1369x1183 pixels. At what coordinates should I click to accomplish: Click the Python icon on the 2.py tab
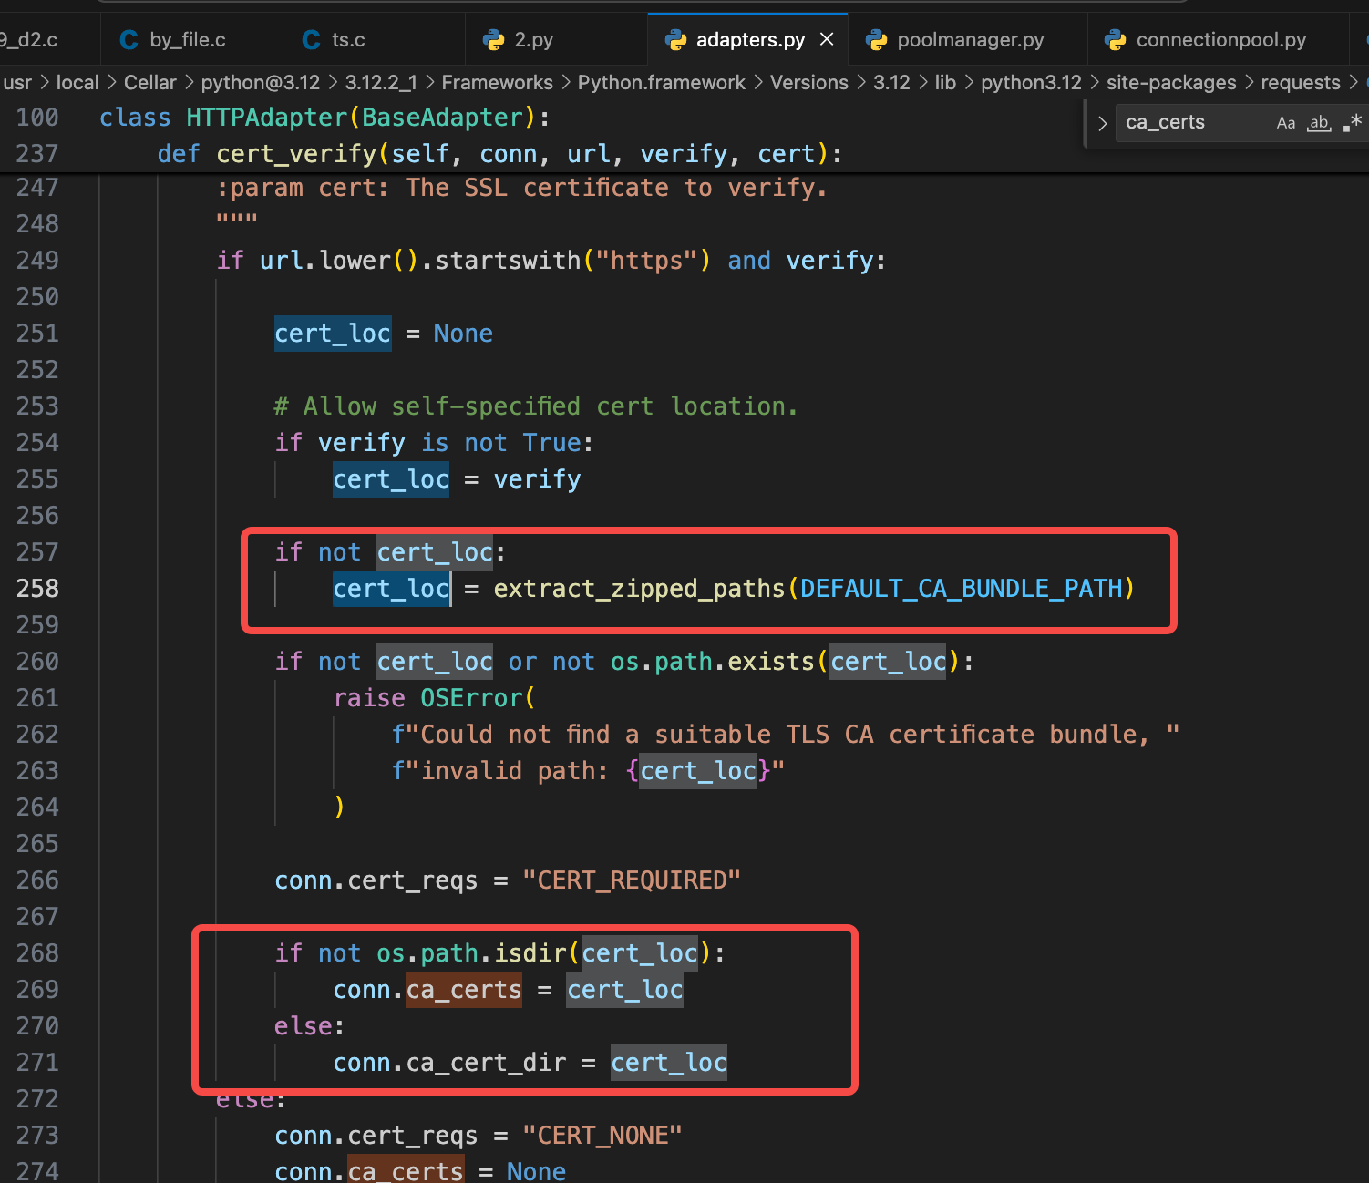pos(495,39)
